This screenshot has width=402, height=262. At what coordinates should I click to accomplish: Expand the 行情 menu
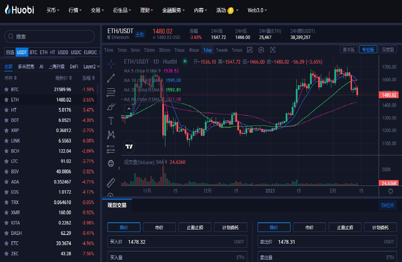(x=75, y=10)
